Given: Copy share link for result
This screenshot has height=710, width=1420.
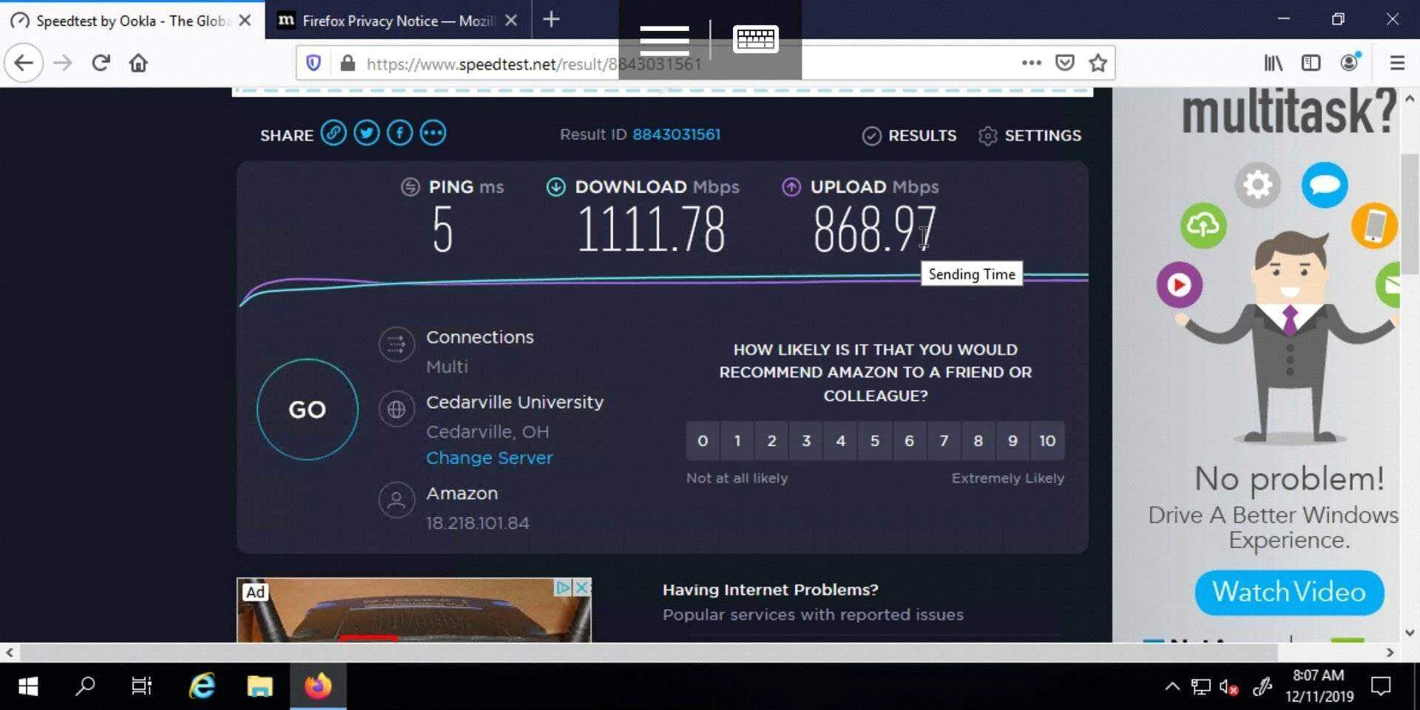Looking at the screenshot, I should pos(334,134).
